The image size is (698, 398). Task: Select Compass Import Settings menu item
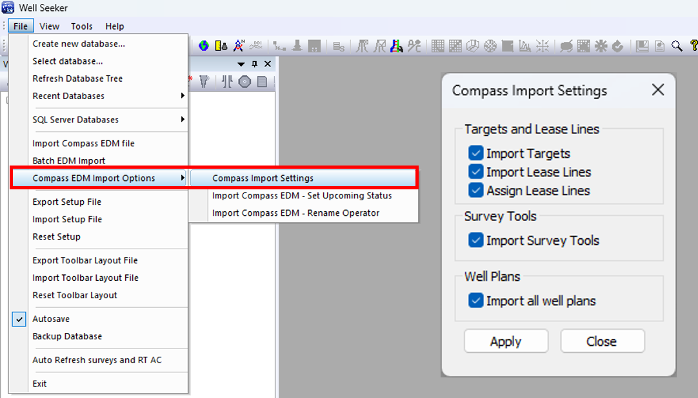coord(263,178)
